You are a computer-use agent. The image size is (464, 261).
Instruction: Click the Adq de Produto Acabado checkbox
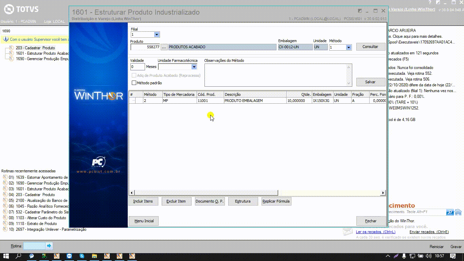click(x=134, y=75)
